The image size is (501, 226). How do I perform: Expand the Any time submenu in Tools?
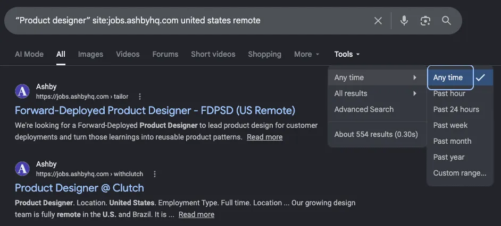[377, 77]
